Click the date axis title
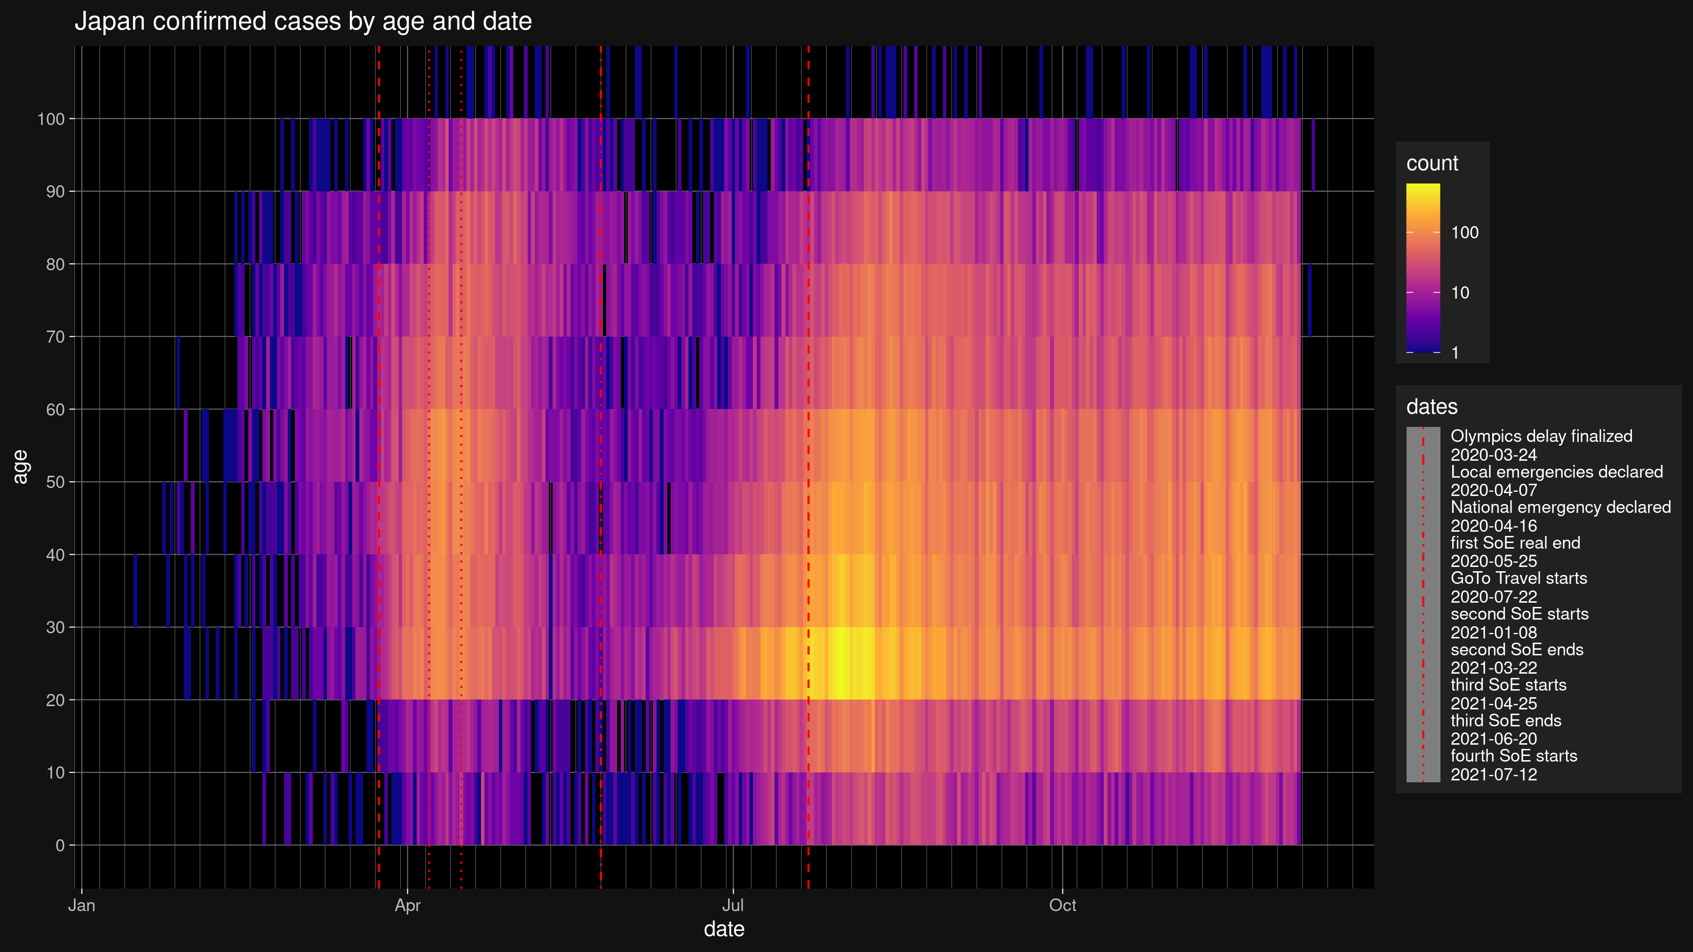The width and height of the screenshot is (1693, 952). [724, 929]
